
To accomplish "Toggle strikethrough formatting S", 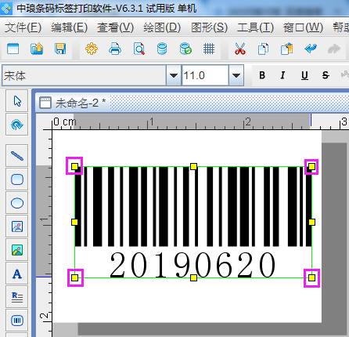I will pyautogui.click(x=326, y=75).
